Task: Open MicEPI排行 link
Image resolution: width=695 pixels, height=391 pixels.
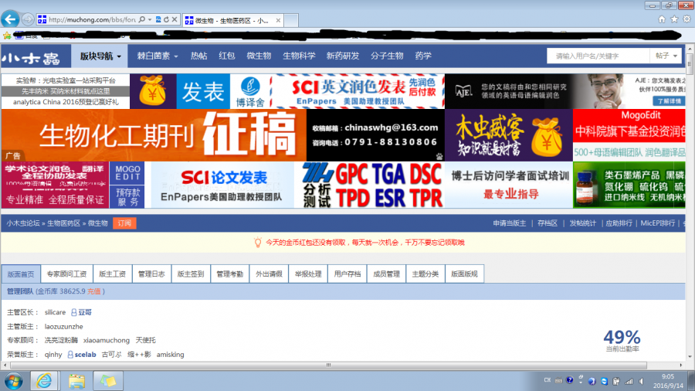Action: [658, 223]
